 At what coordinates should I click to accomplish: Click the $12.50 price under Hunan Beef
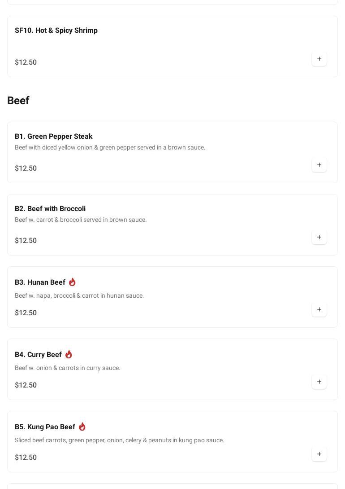[26, 313]
